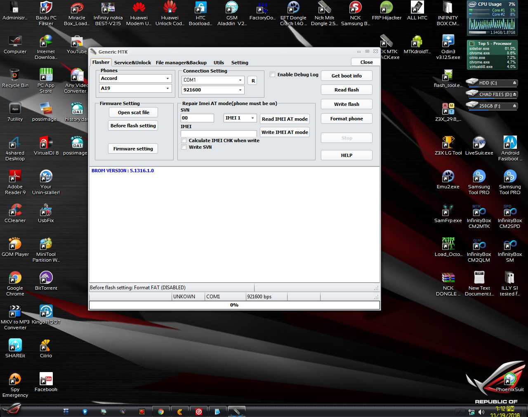This screenshot has height=417, width=528.
Task: Open the A19 phone model dropdown
Action: (x=167, y=88)
